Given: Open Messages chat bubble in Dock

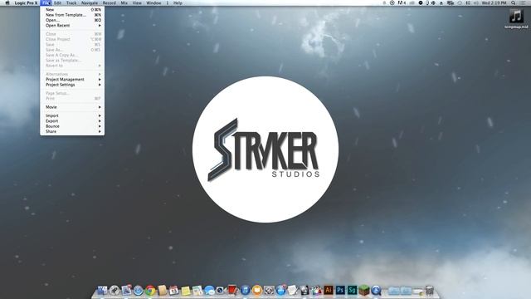Looking at the screenshot, I should 209,290.
